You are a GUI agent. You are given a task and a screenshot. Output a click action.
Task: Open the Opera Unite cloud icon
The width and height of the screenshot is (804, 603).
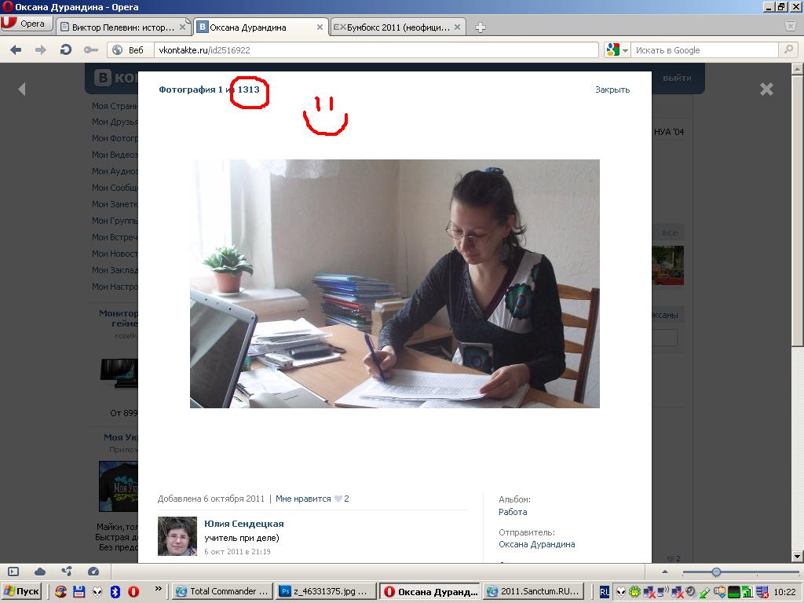point(40,572)
